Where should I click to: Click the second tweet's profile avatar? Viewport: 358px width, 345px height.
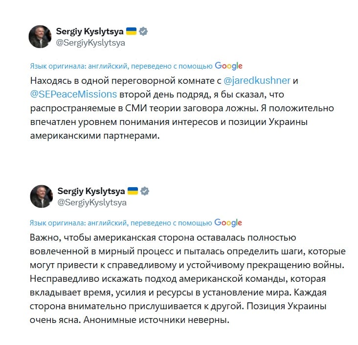click(42, 196)
